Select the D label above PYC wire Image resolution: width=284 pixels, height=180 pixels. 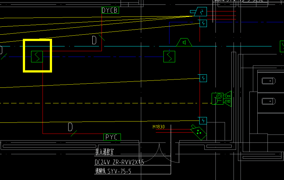(70, 127)
